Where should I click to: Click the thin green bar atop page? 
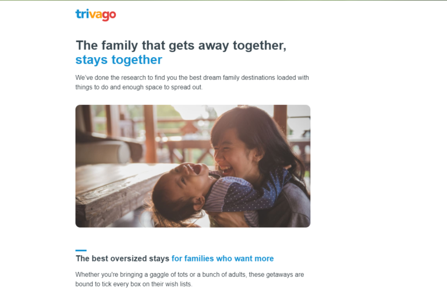pos(223,0)
